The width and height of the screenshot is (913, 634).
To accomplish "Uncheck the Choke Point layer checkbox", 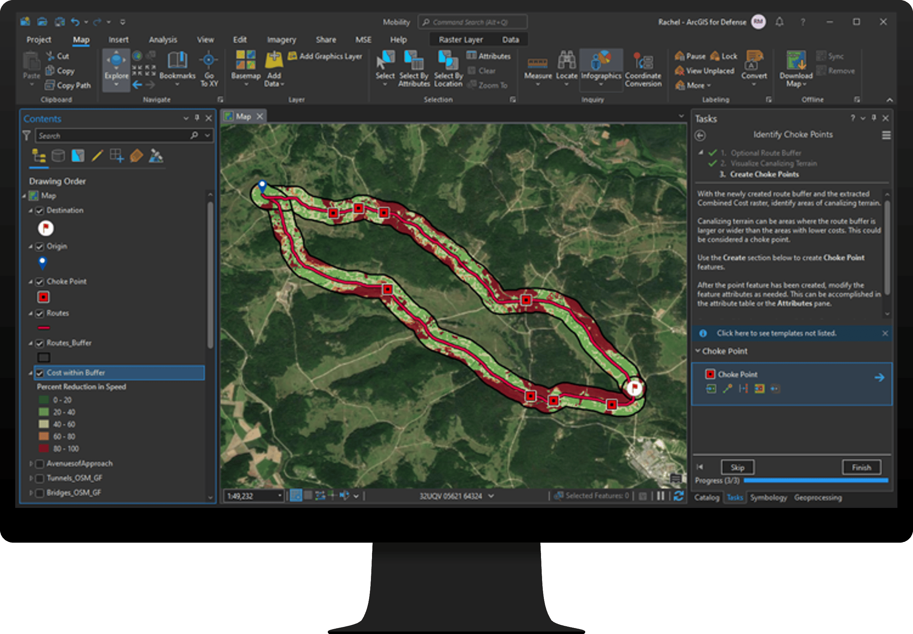I will [39, 282].
